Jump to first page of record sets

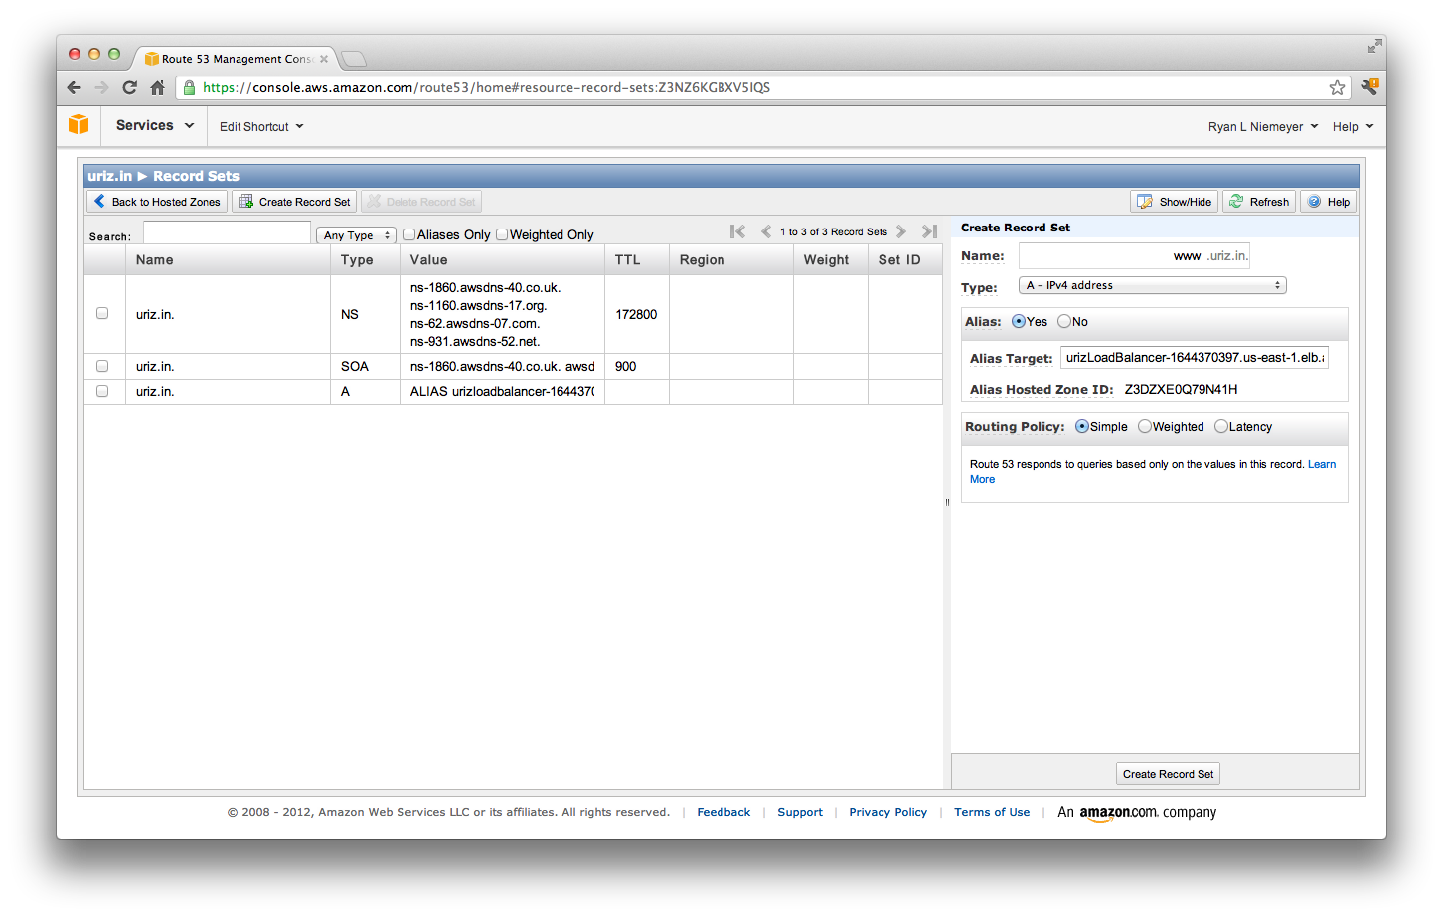point(737,231)
